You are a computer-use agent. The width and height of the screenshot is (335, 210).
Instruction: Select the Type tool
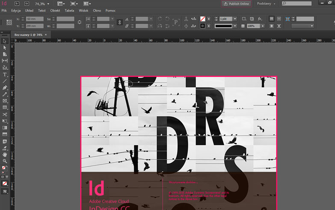point(4,75)
